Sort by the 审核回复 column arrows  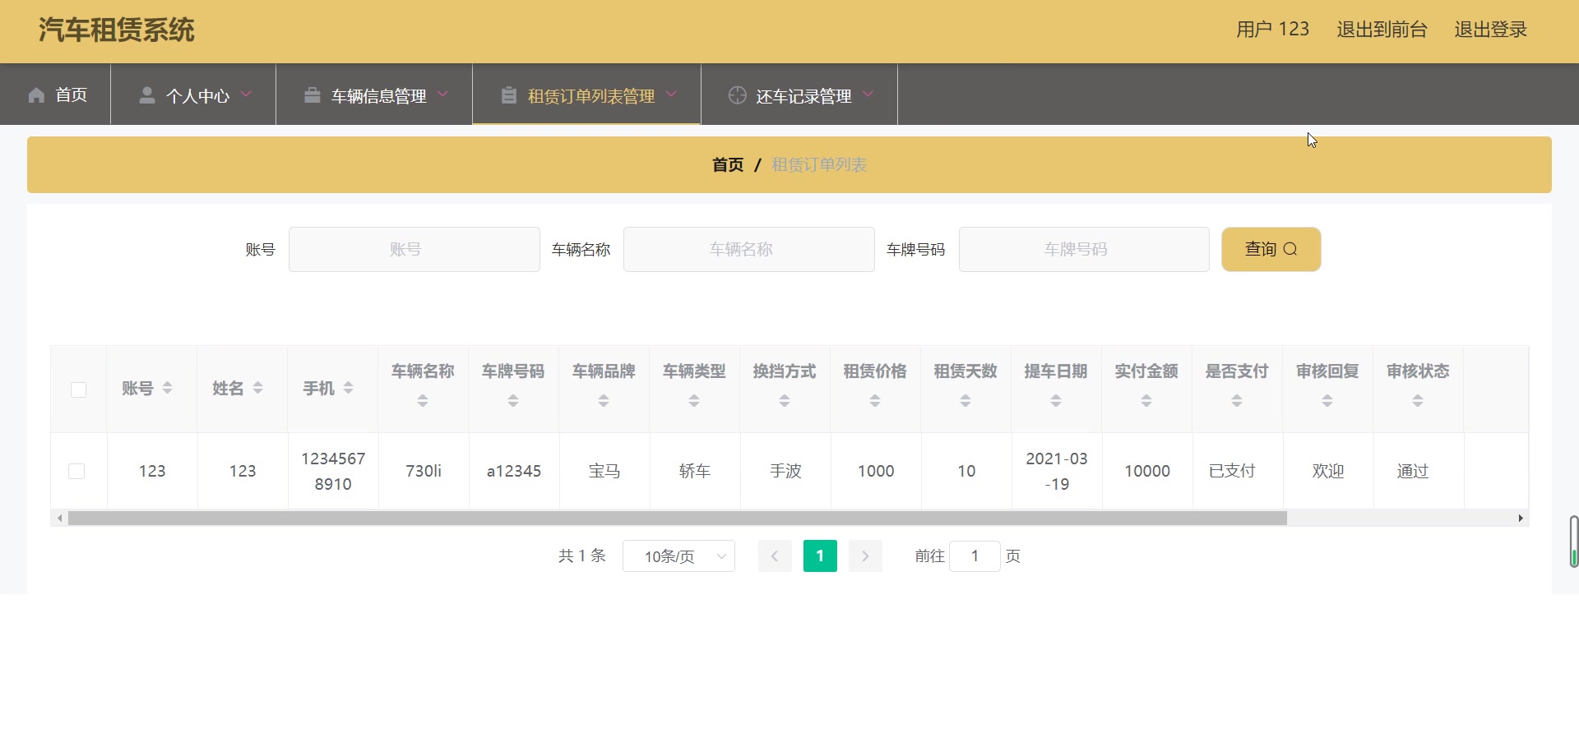[x=1327, y=401]
